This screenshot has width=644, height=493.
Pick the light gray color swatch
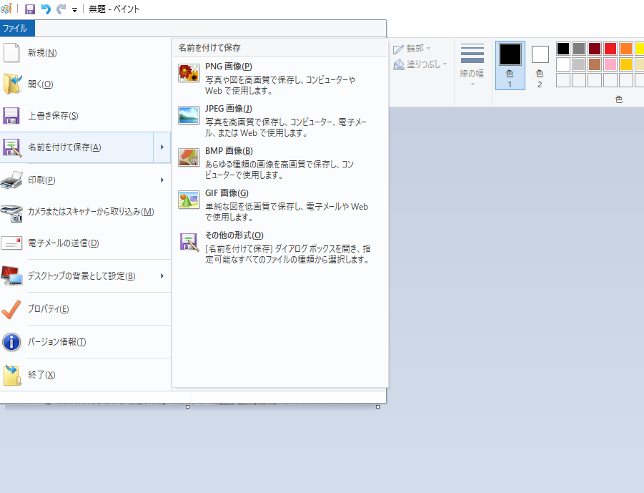579,64
